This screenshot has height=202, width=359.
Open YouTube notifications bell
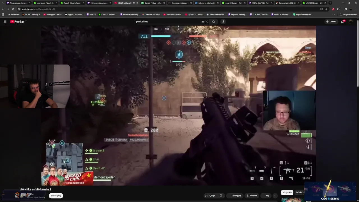click(x=343, y=22)
